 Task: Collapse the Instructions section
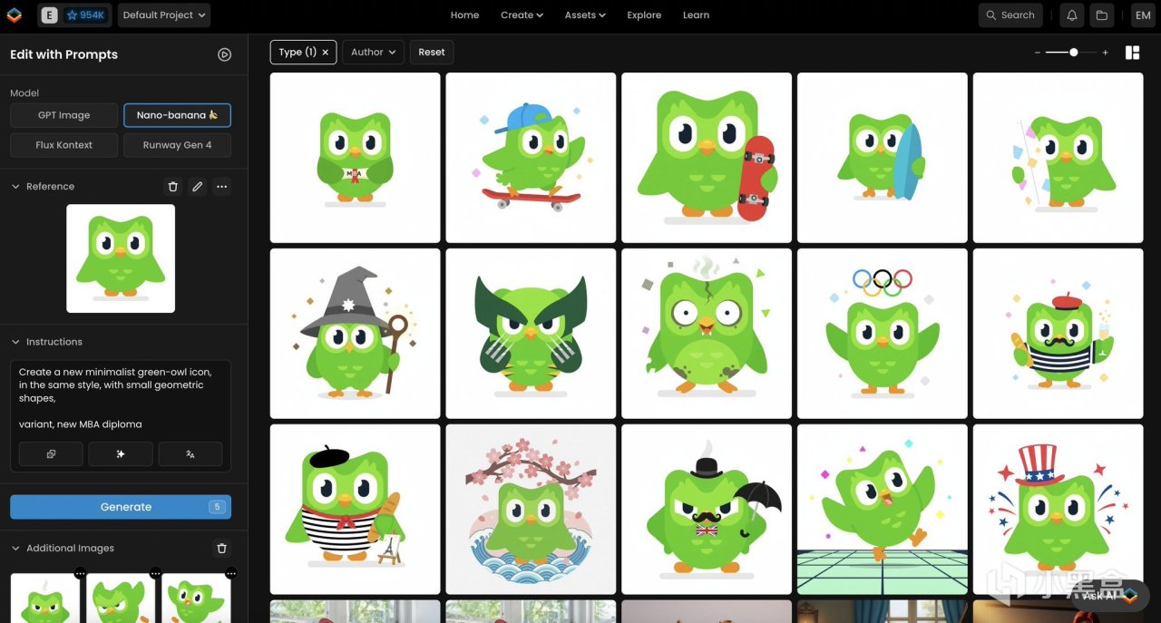(x=15, y=342)
